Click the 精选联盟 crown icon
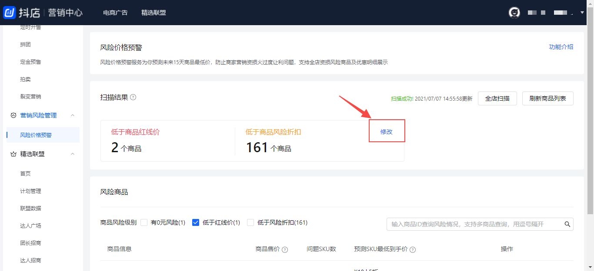594x271 pixels. (13, 154)
